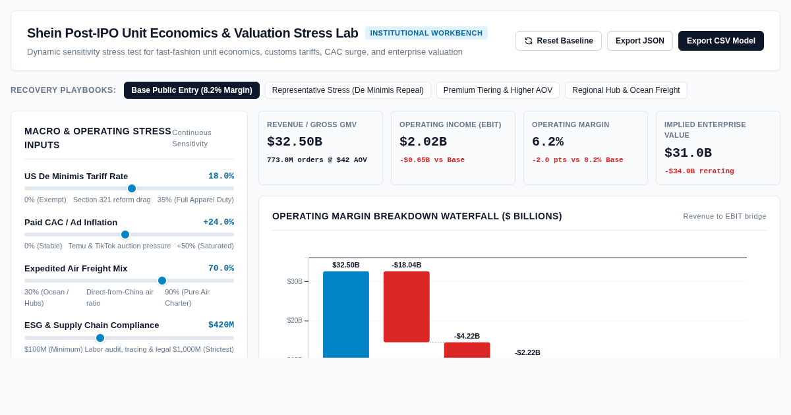This screenshot has width=791, height=415.
Task: Export the model as JSON
Action: pyautogui.click(x=639, y=41)
